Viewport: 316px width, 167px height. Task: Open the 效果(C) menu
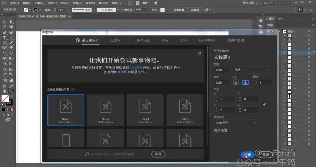(77, 3)
